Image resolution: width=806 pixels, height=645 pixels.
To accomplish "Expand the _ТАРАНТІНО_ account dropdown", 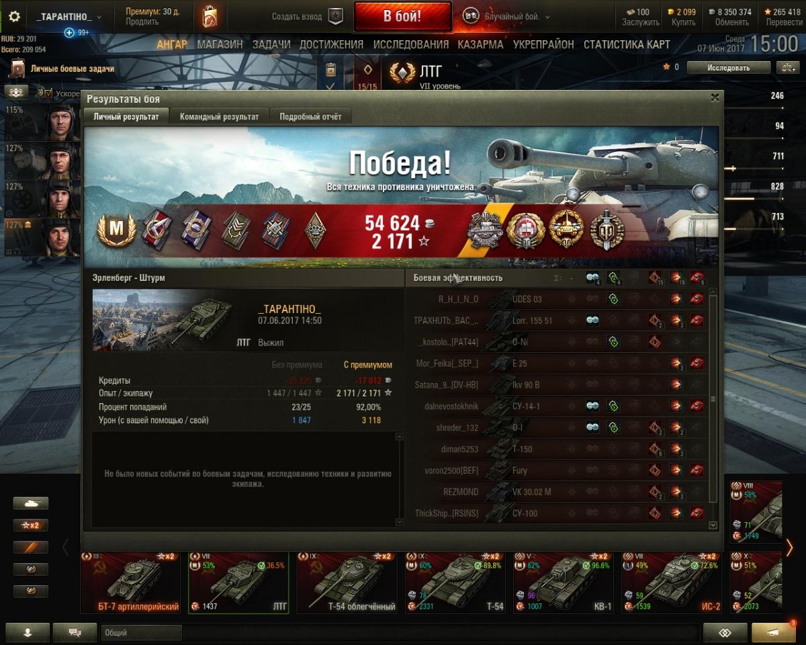I will click(x=70, y=17).
